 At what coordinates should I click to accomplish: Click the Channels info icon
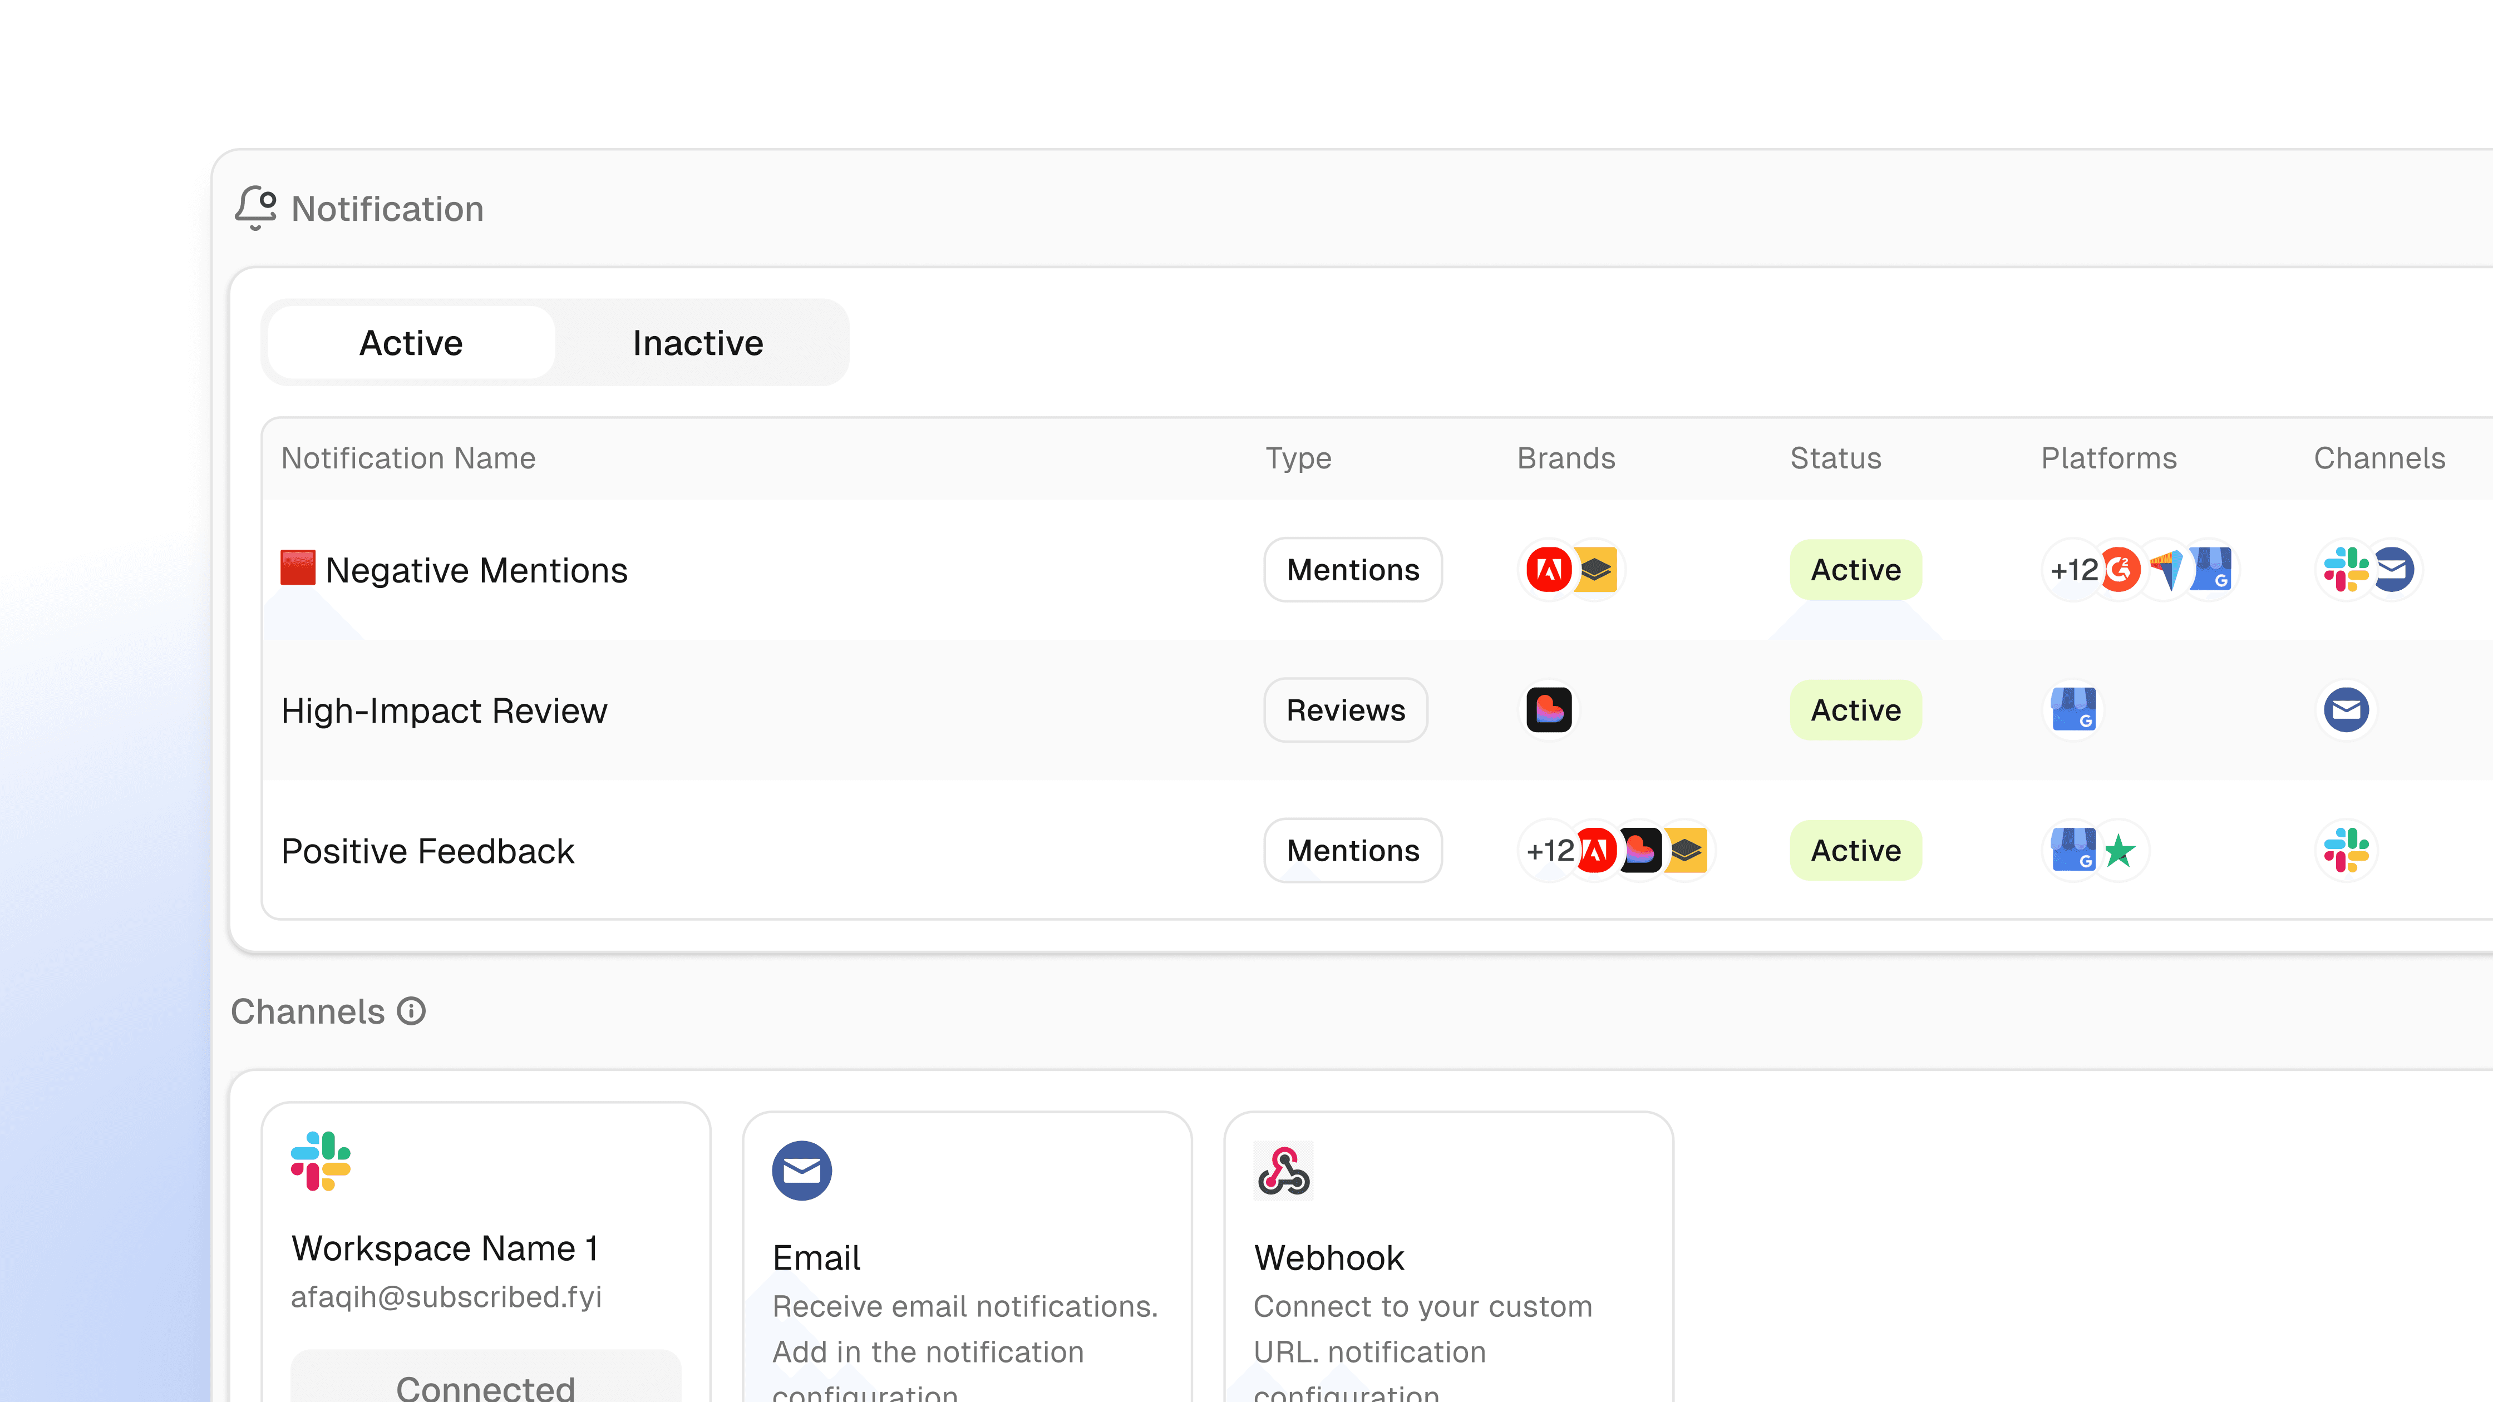tap(411, 1011)
